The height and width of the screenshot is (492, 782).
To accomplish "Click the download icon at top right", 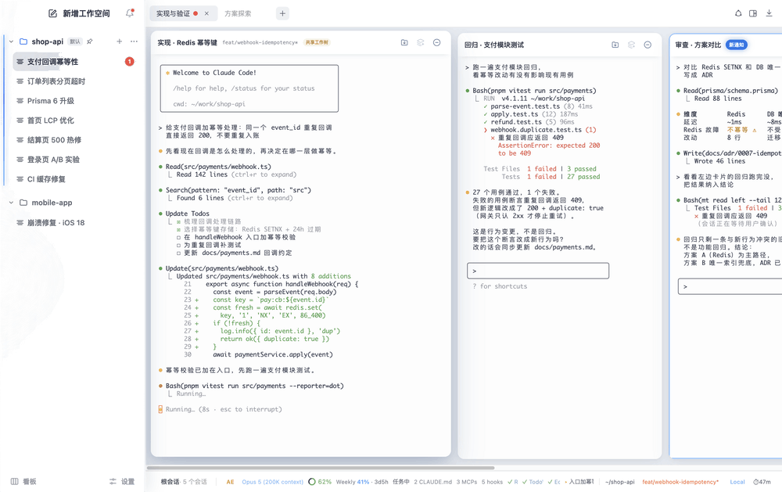I will [x=769, y=13].
